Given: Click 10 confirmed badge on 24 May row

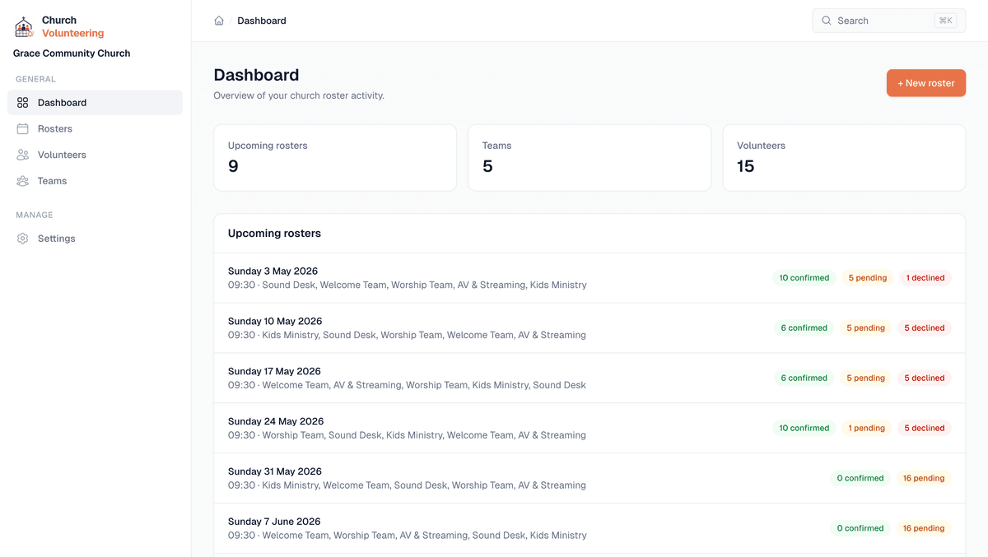Looking at the screenshot, I should click(x=804, y=429).
